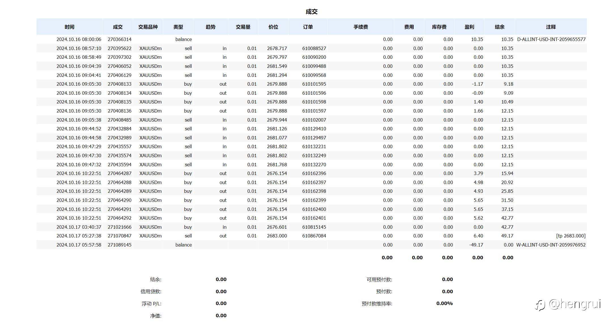Click balance value 49.17
Viewport: 607px width, 322px height.
tap(507, 236)
